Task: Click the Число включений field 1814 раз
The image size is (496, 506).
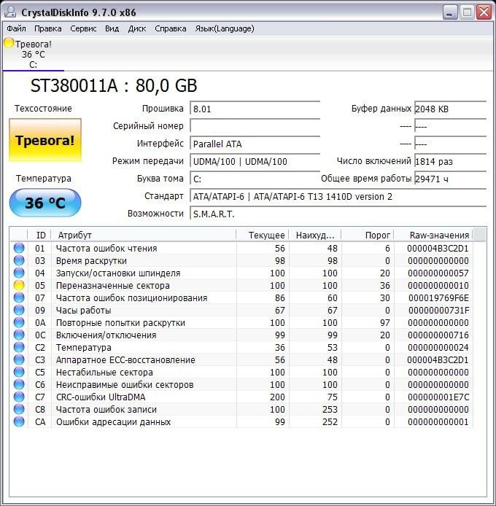Action: point(451,161)
